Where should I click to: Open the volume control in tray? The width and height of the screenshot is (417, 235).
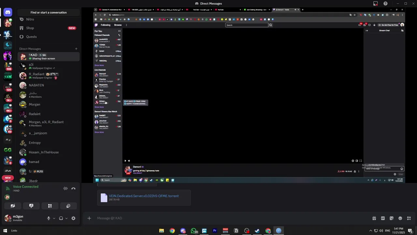(x=381, y=231)
